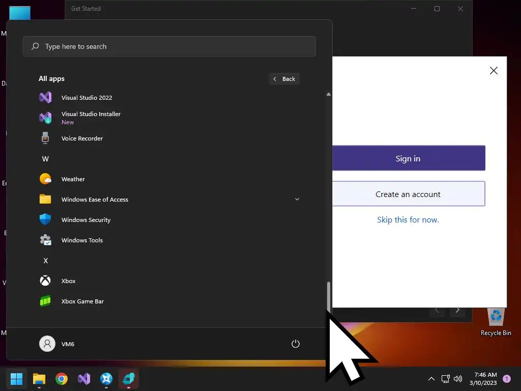Open the notification badge in tray
This screenshot has width=521, height=391.
pyautogui.click(x=507, y=379)
